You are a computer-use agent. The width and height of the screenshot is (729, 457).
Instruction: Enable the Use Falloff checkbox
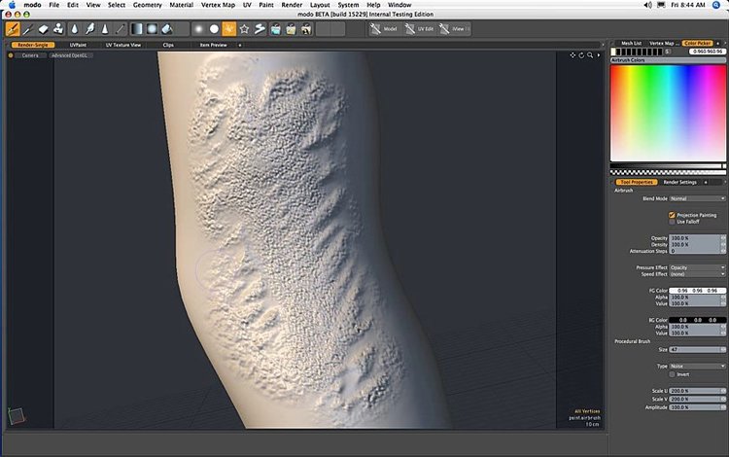(x=672, y=222)
